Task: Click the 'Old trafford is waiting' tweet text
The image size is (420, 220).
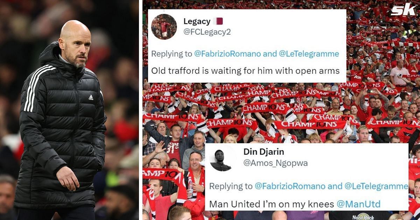Action: (x=245, y=71)
